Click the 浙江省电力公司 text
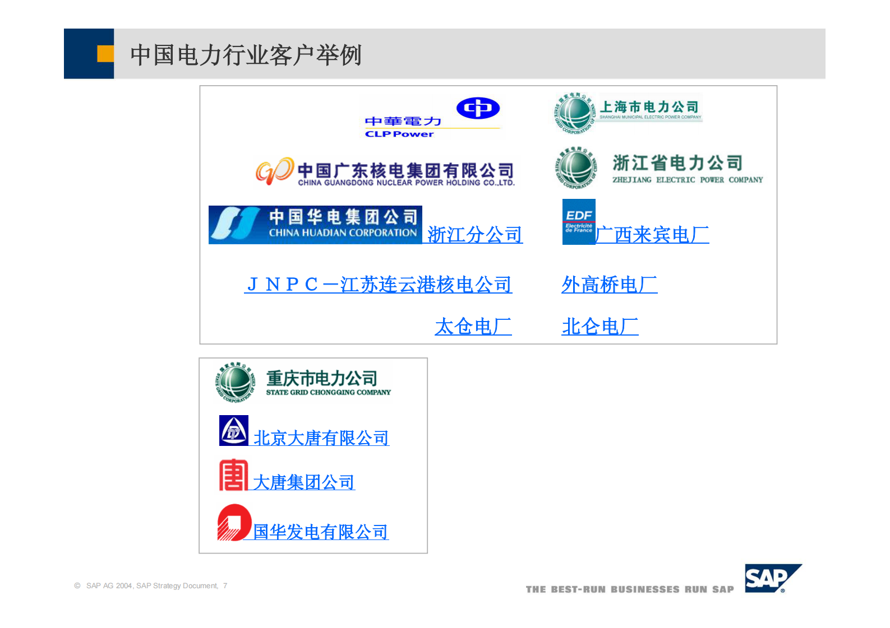This screenshot has height=628, width=890. (x=677, y=163)
